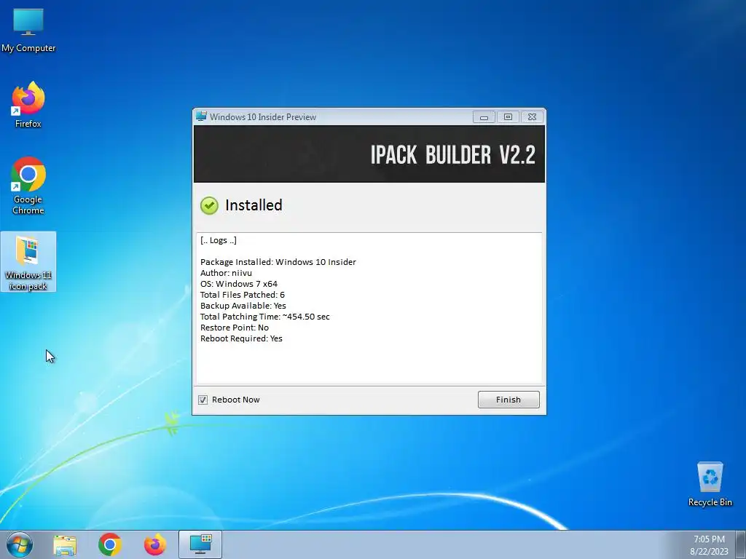The image size is (746, 559).
Task: Launch Chrome from the taskbar
Action: [x=110, y=544]
